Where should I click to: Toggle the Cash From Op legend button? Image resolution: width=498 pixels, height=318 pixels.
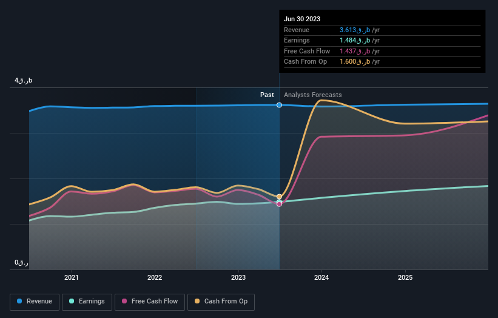coord(221,302)
